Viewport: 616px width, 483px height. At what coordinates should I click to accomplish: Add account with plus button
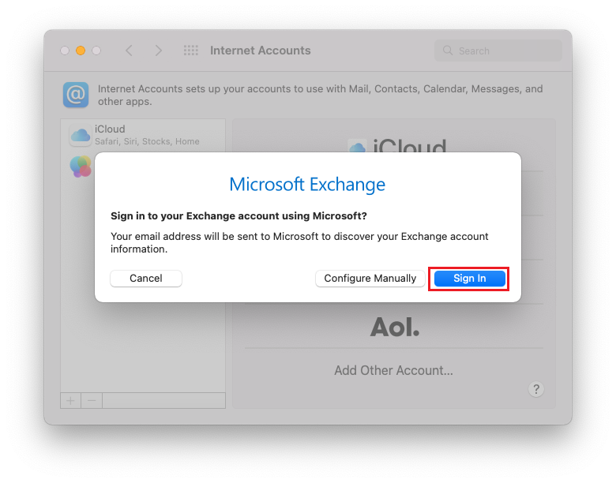71,401
